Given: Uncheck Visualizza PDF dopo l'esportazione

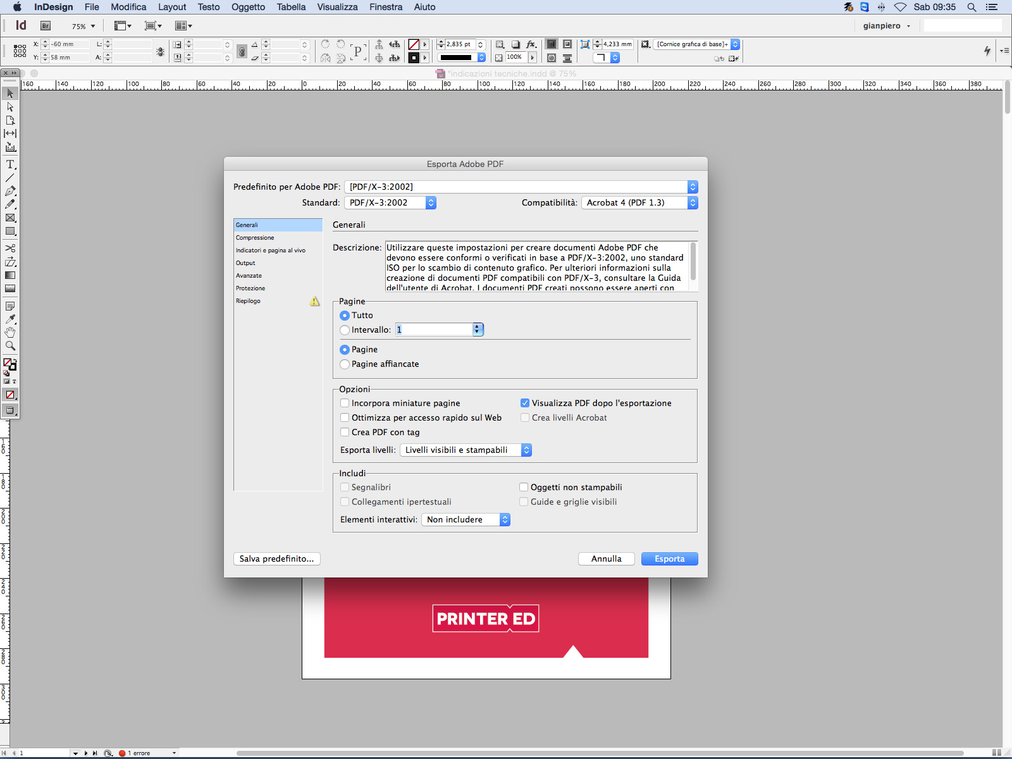Looking at the screenshot, I should pyautogui.click(x=525, y=403).
